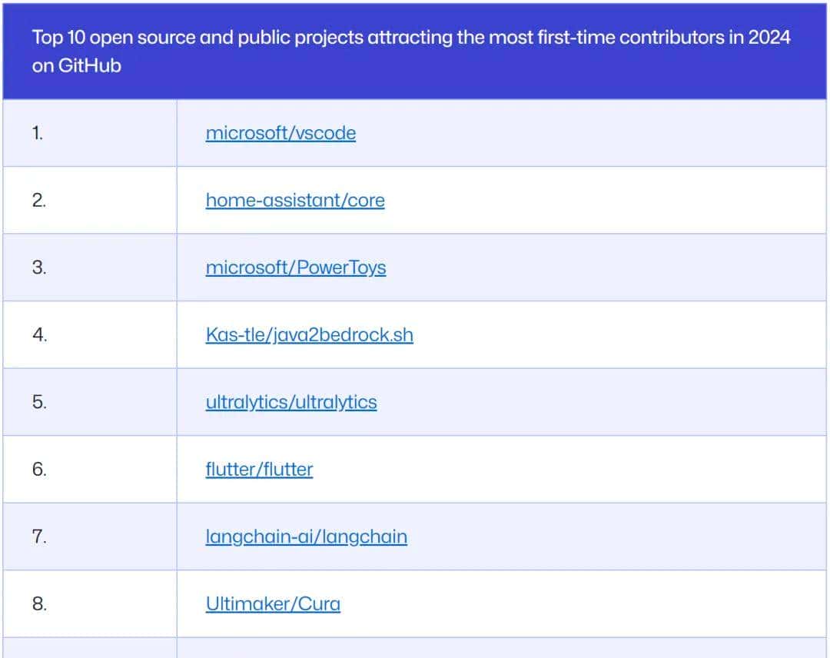Open the home-assistant/core link
The image size is (830, 658).
click(x=295, y=201)
